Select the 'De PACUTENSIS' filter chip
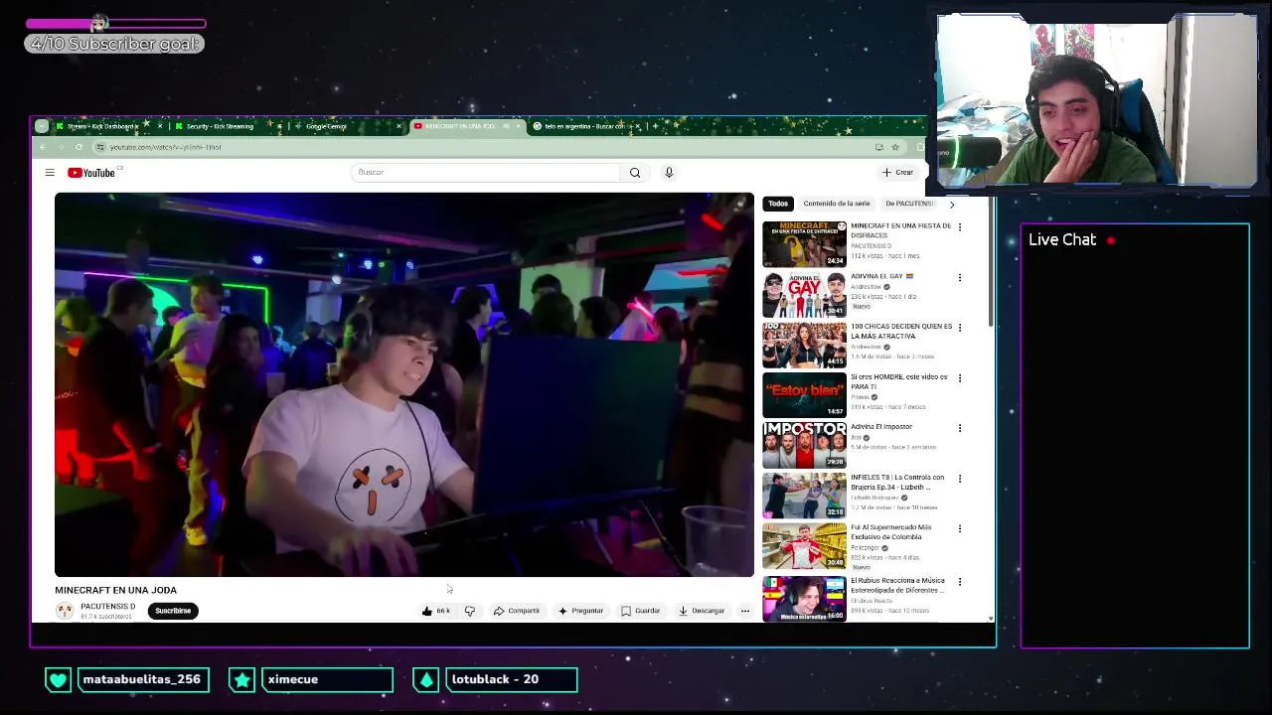This screenshot has height=715, width=1272. pos(909,204)
